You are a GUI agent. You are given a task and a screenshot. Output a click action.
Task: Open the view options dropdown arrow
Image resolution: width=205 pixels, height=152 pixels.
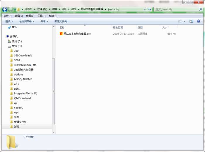point(184,21)
